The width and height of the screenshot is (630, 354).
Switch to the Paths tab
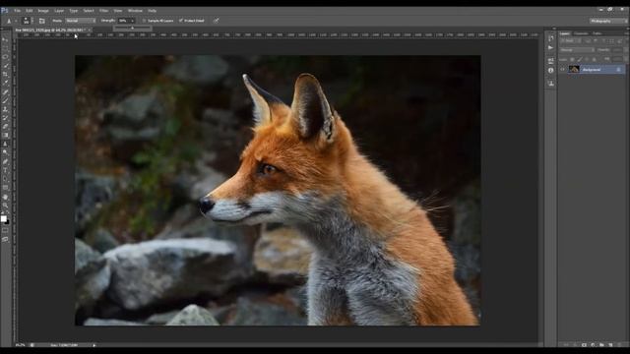tap(598, 33)
